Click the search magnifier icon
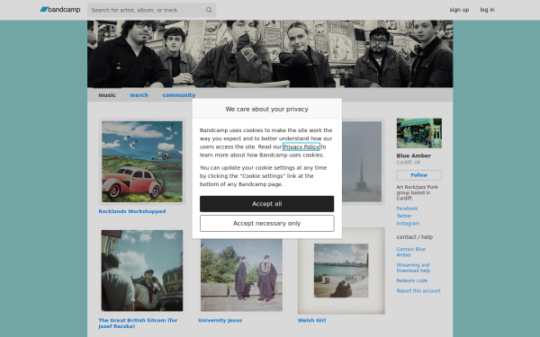Viewport: 540px width, 337px height. point(209,10)
